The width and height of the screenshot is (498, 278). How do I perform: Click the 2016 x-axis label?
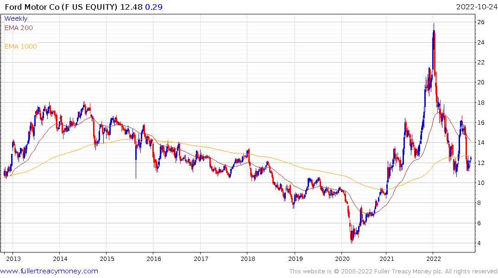(154, 259)
